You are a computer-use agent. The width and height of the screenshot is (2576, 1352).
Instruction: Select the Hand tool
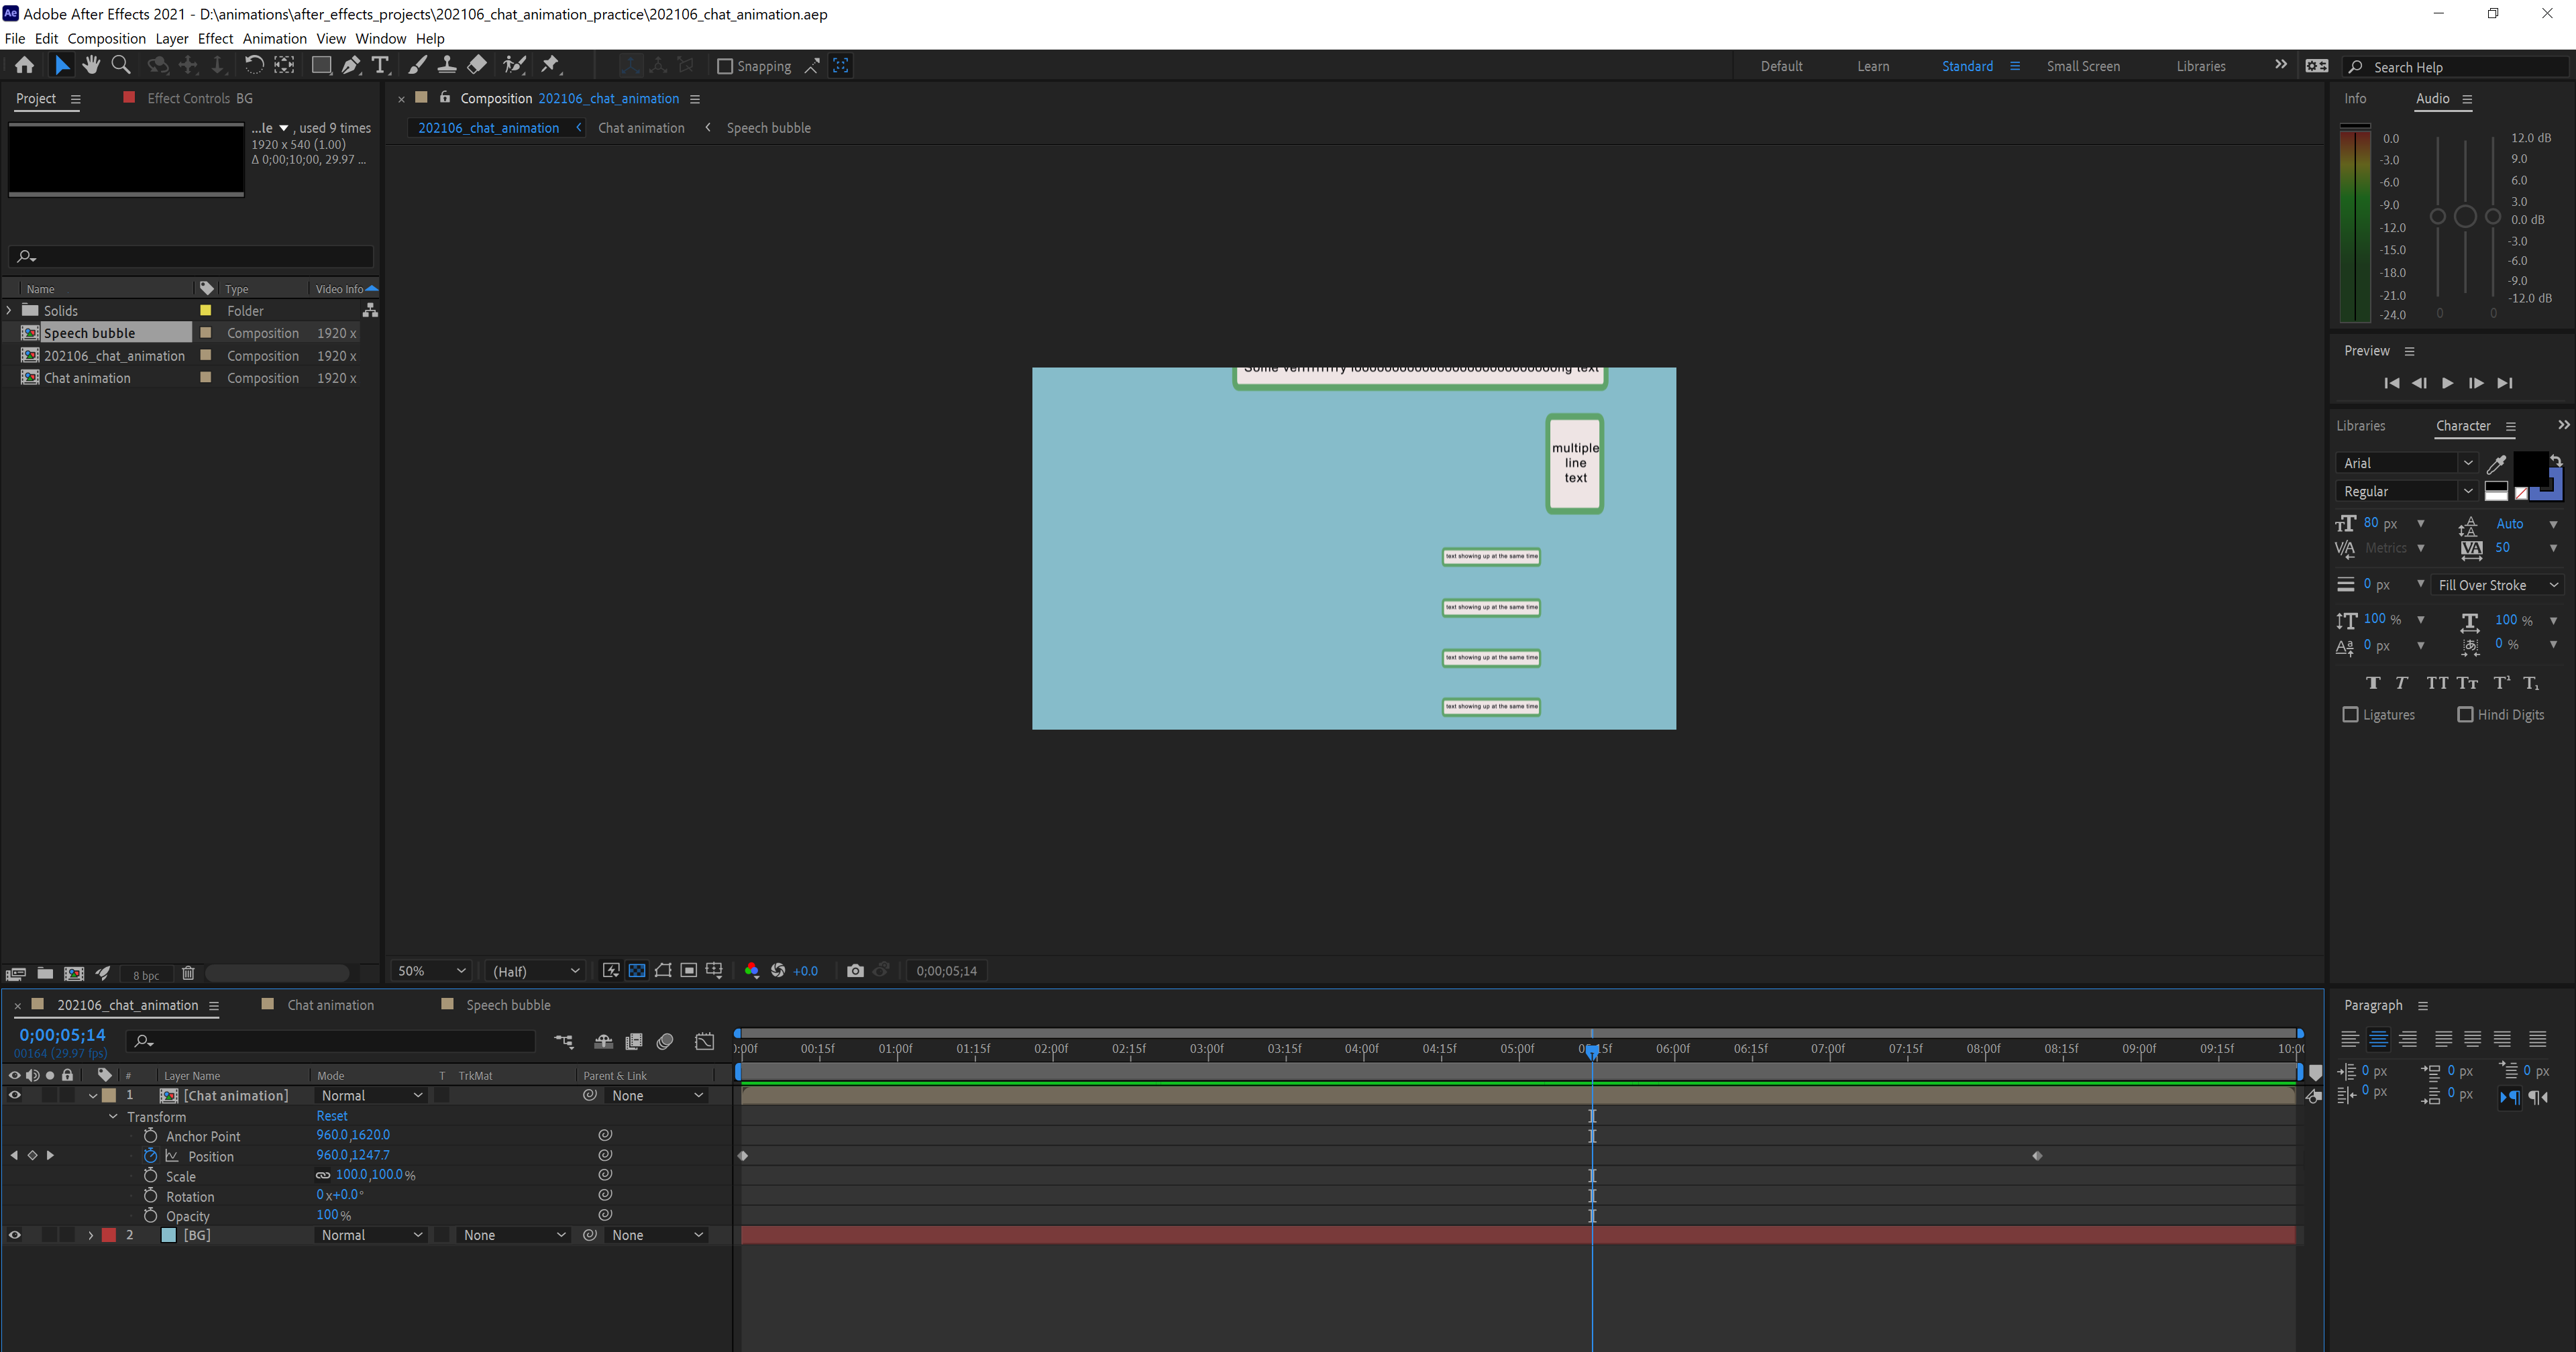click(91, 65)
